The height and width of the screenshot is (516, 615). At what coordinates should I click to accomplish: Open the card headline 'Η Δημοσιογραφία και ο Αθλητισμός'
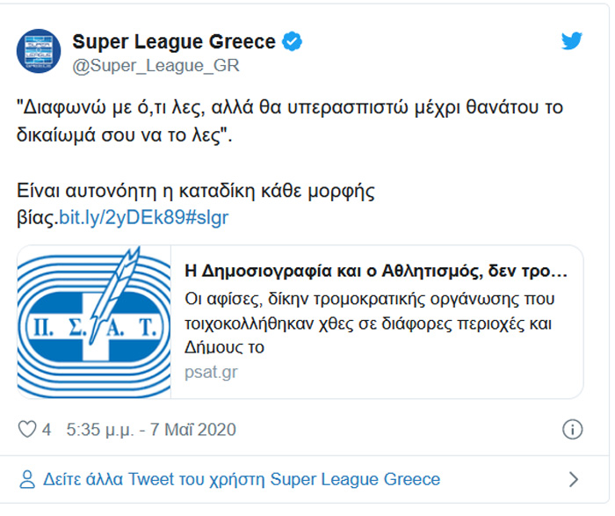pos(377,269)
